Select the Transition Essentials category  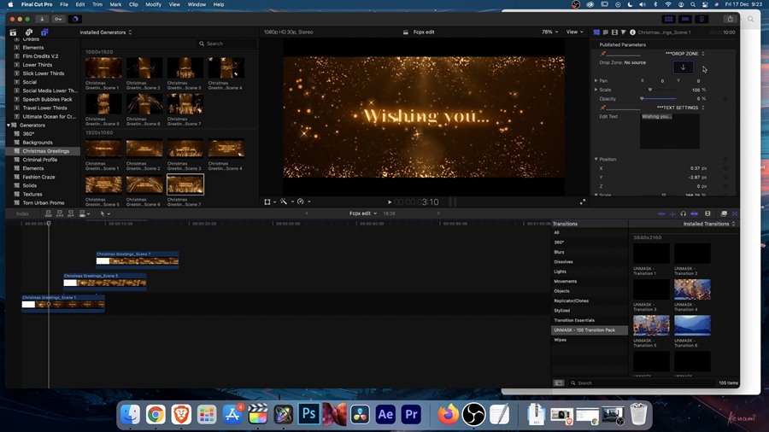(x=589, y=320)
